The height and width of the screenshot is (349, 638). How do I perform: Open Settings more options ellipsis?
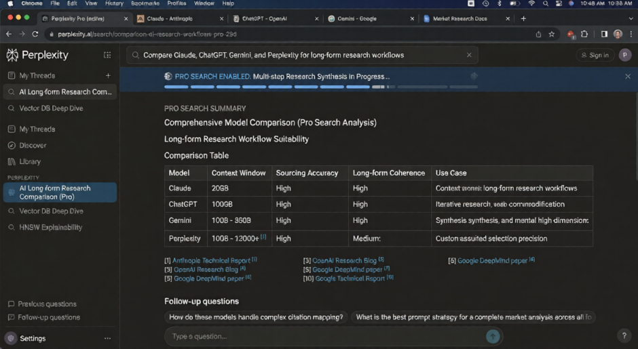click(x=107, y=338)
